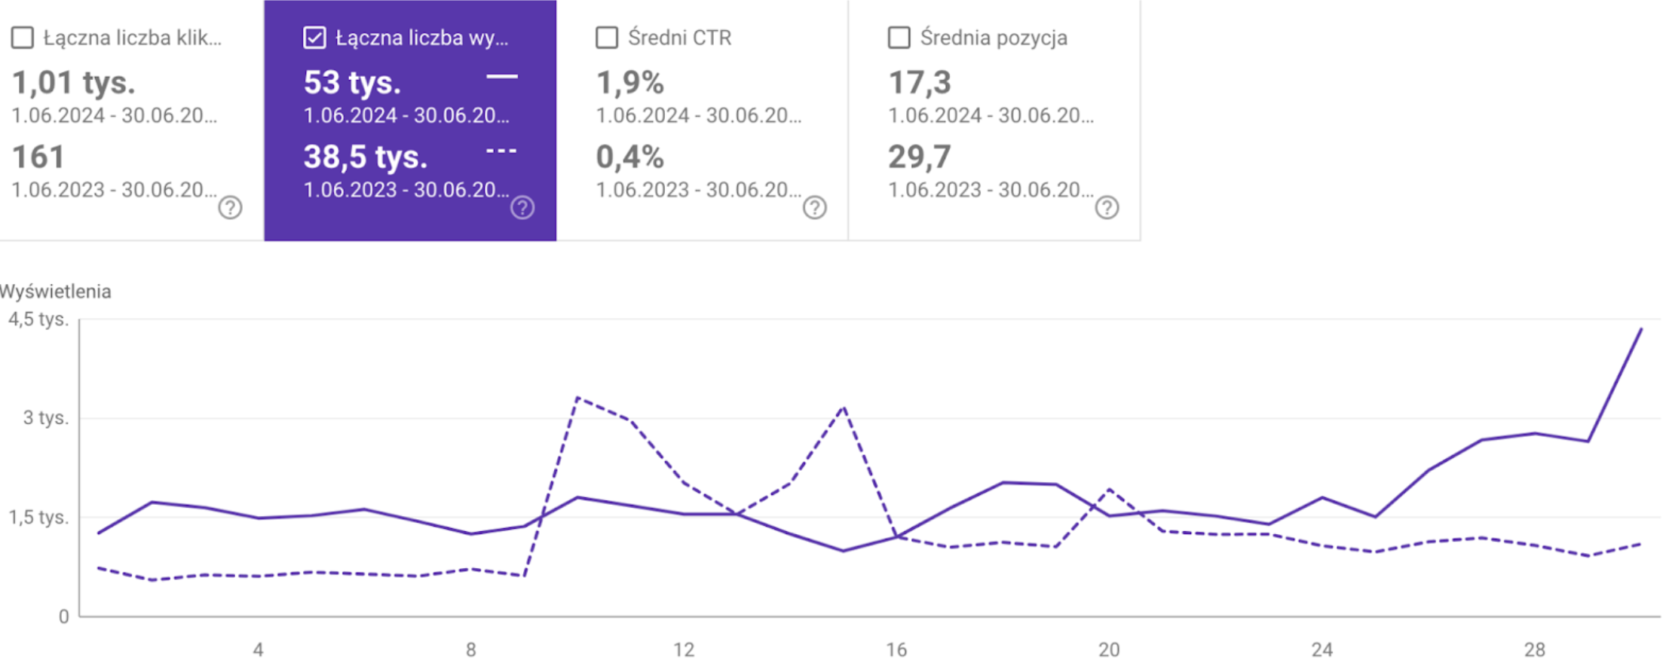
Task: Select the 1,9% average CTR value
Action: click(629, 83)
